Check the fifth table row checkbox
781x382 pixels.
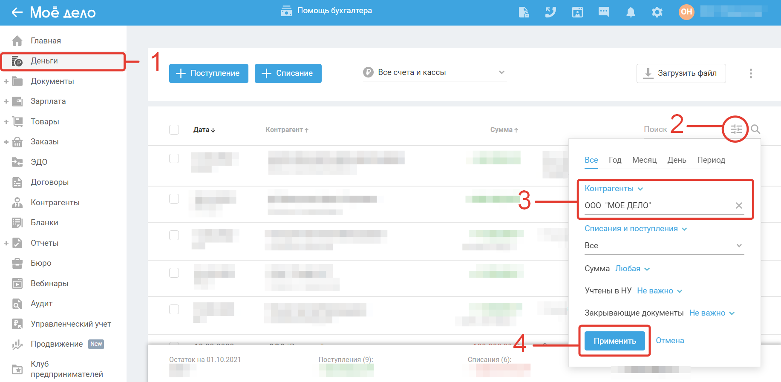coord(174,309)
